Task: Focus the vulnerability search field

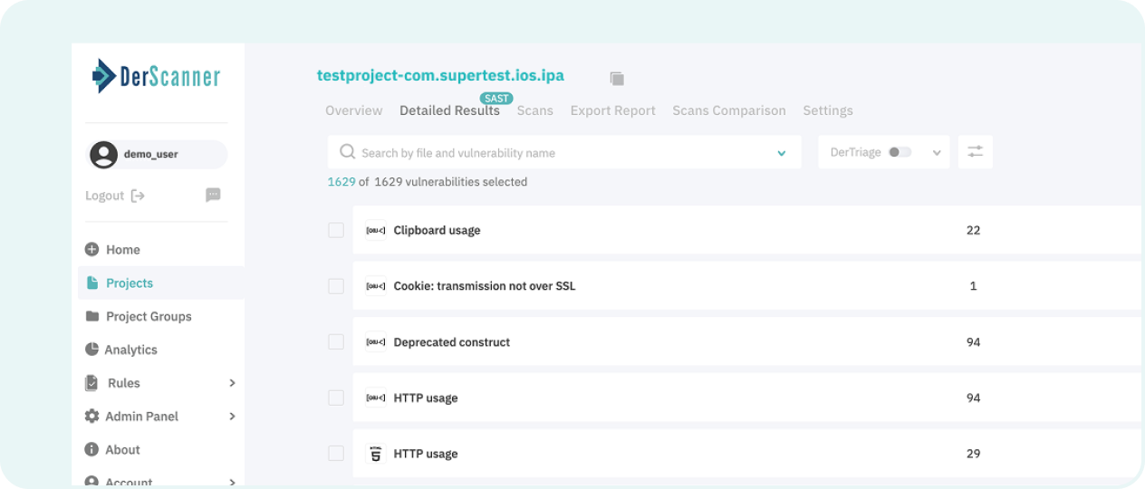Action: [x=564, y=152]
